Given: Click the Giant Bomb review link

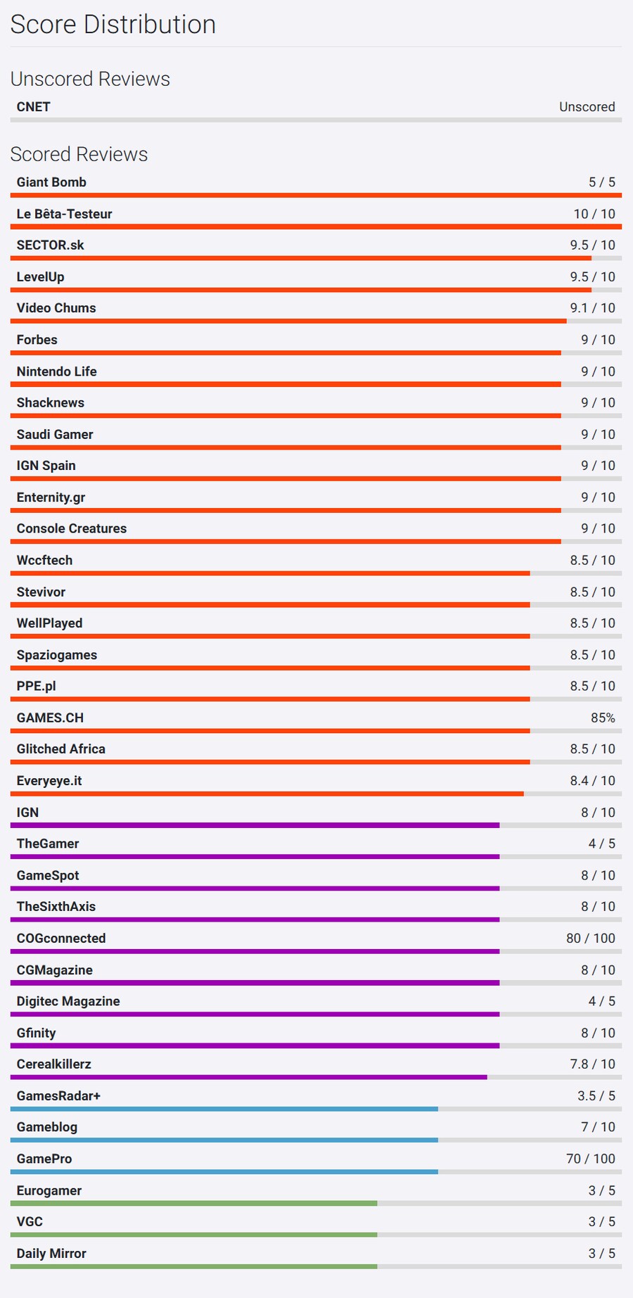Looking at the screenshot, I should click(51, 182).
